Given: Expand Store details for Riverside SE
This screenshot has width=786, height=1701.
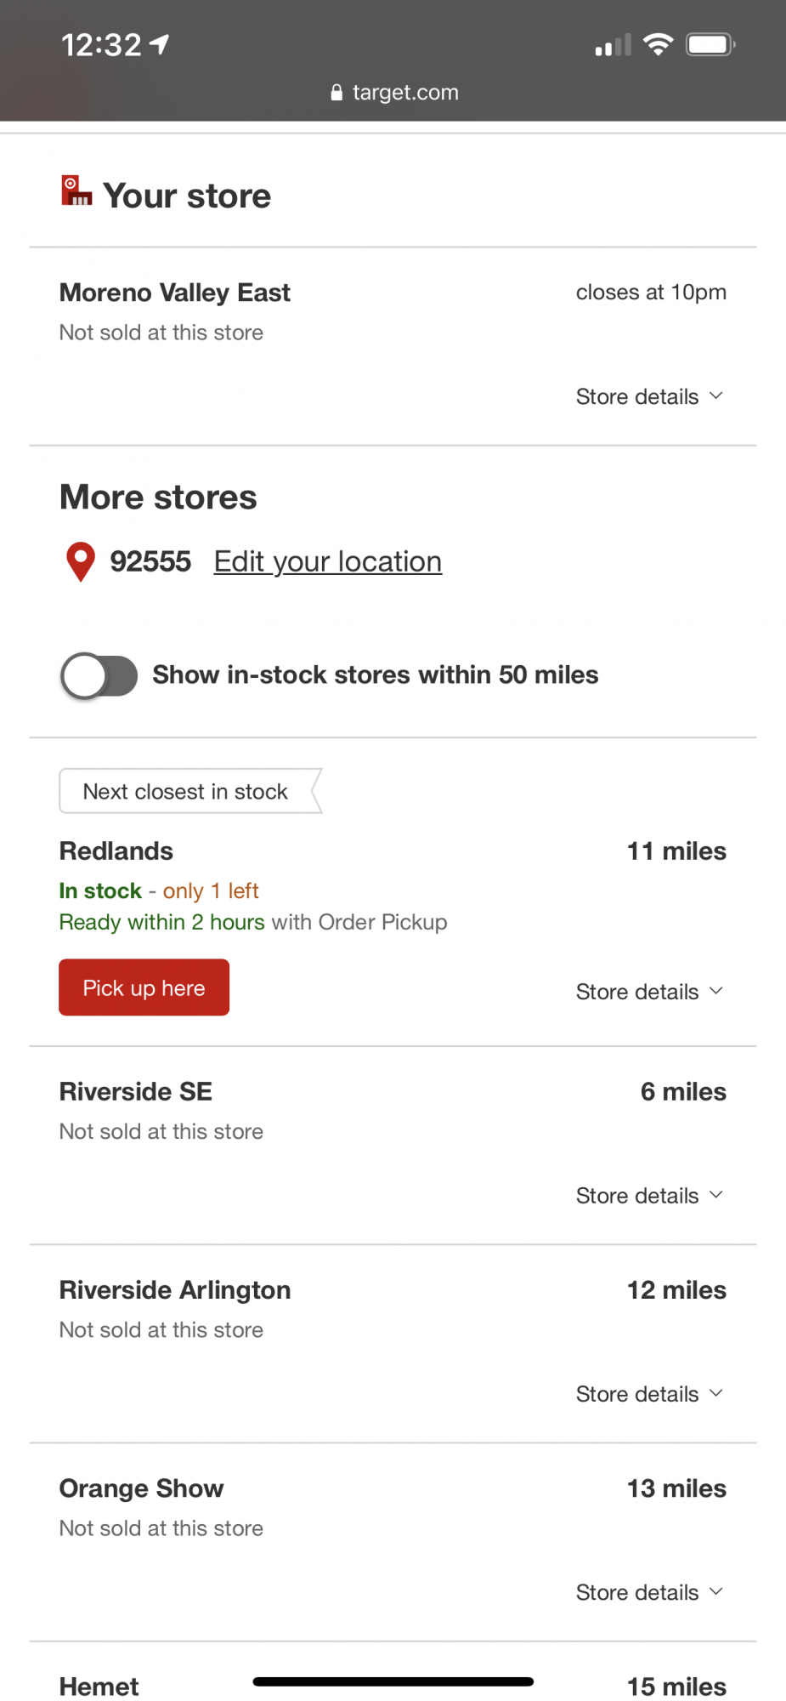Looking at the screenshot, I should pos(649,1196).
